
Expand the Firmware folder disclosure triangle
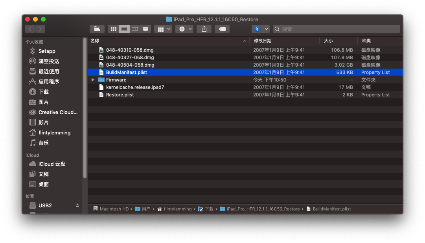[93, 80]
